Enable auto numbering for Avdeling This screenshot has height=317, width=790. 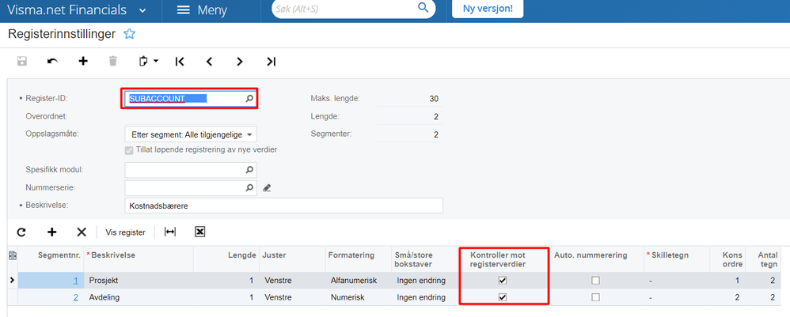point(596,297)
